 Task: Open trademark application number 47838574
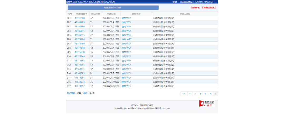79,82
